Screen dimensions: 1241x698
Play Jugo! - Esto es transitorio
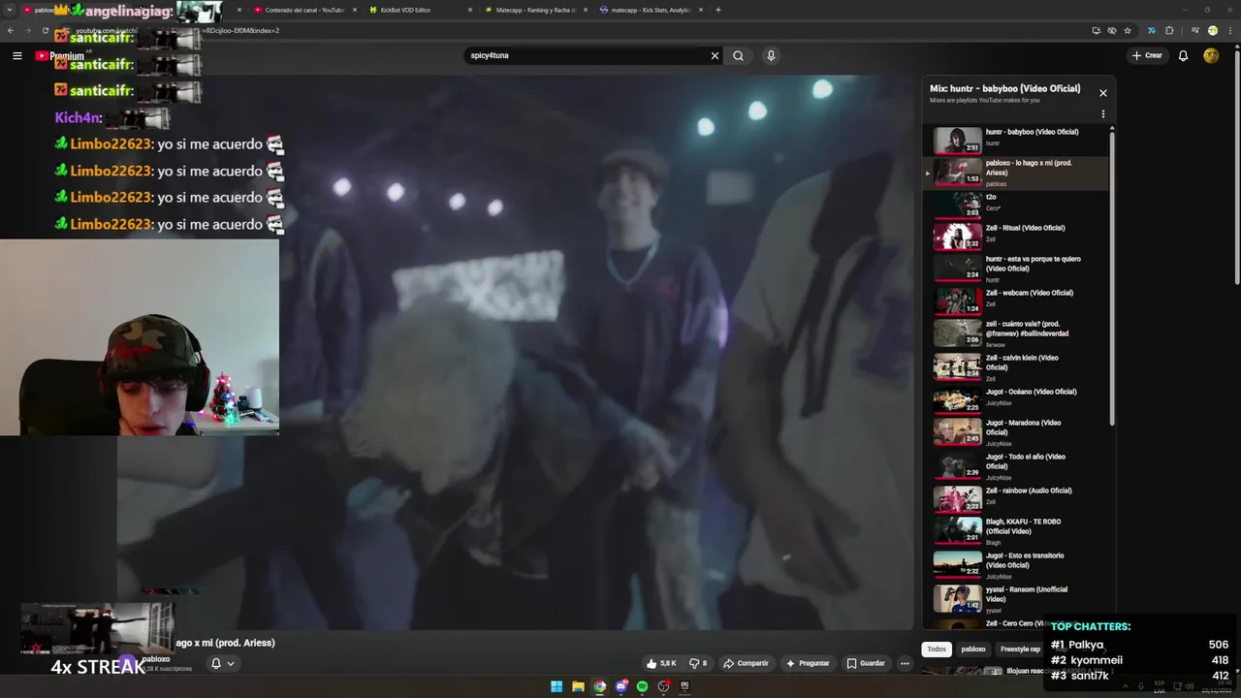click(1016, 565)
